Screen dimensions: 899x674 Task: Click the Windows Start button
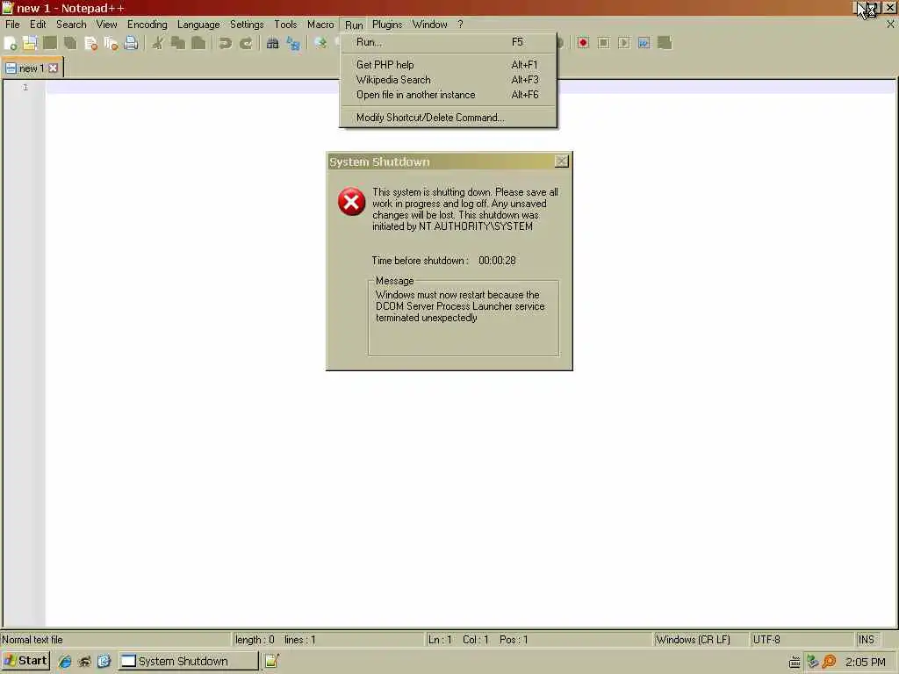25,661
